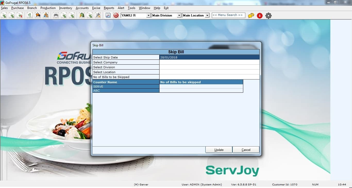
Task: Click the '(M)-Server' status bar text
Action: [x=141, y=184]
